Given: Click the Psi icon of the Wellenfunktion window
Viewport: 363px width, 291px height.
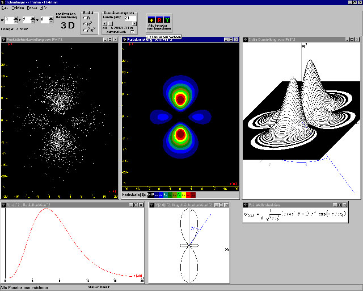Looking at the screenshot, I should [245, 204].
